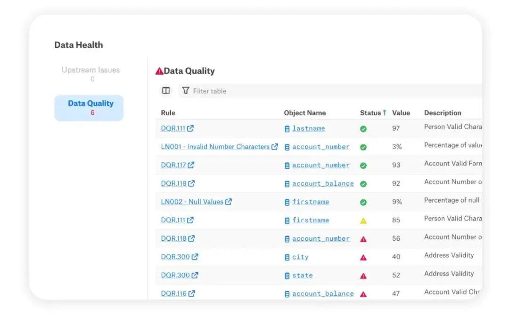Image resolution: width=509 pixels, height=316 pixels.
Task: Click the value 40 cell
Action: (x=396, y=257)
